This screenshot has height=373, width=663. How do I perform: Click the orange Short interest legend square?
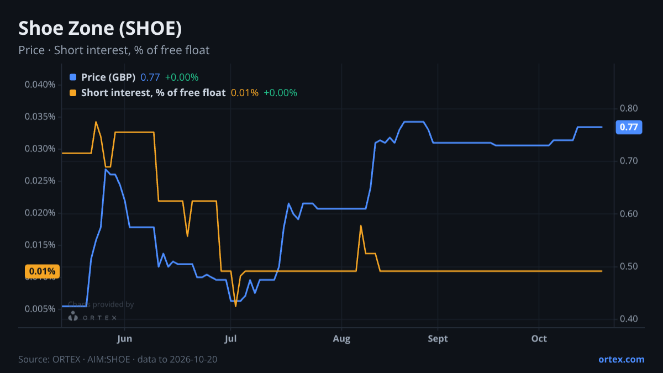point(73,93)
